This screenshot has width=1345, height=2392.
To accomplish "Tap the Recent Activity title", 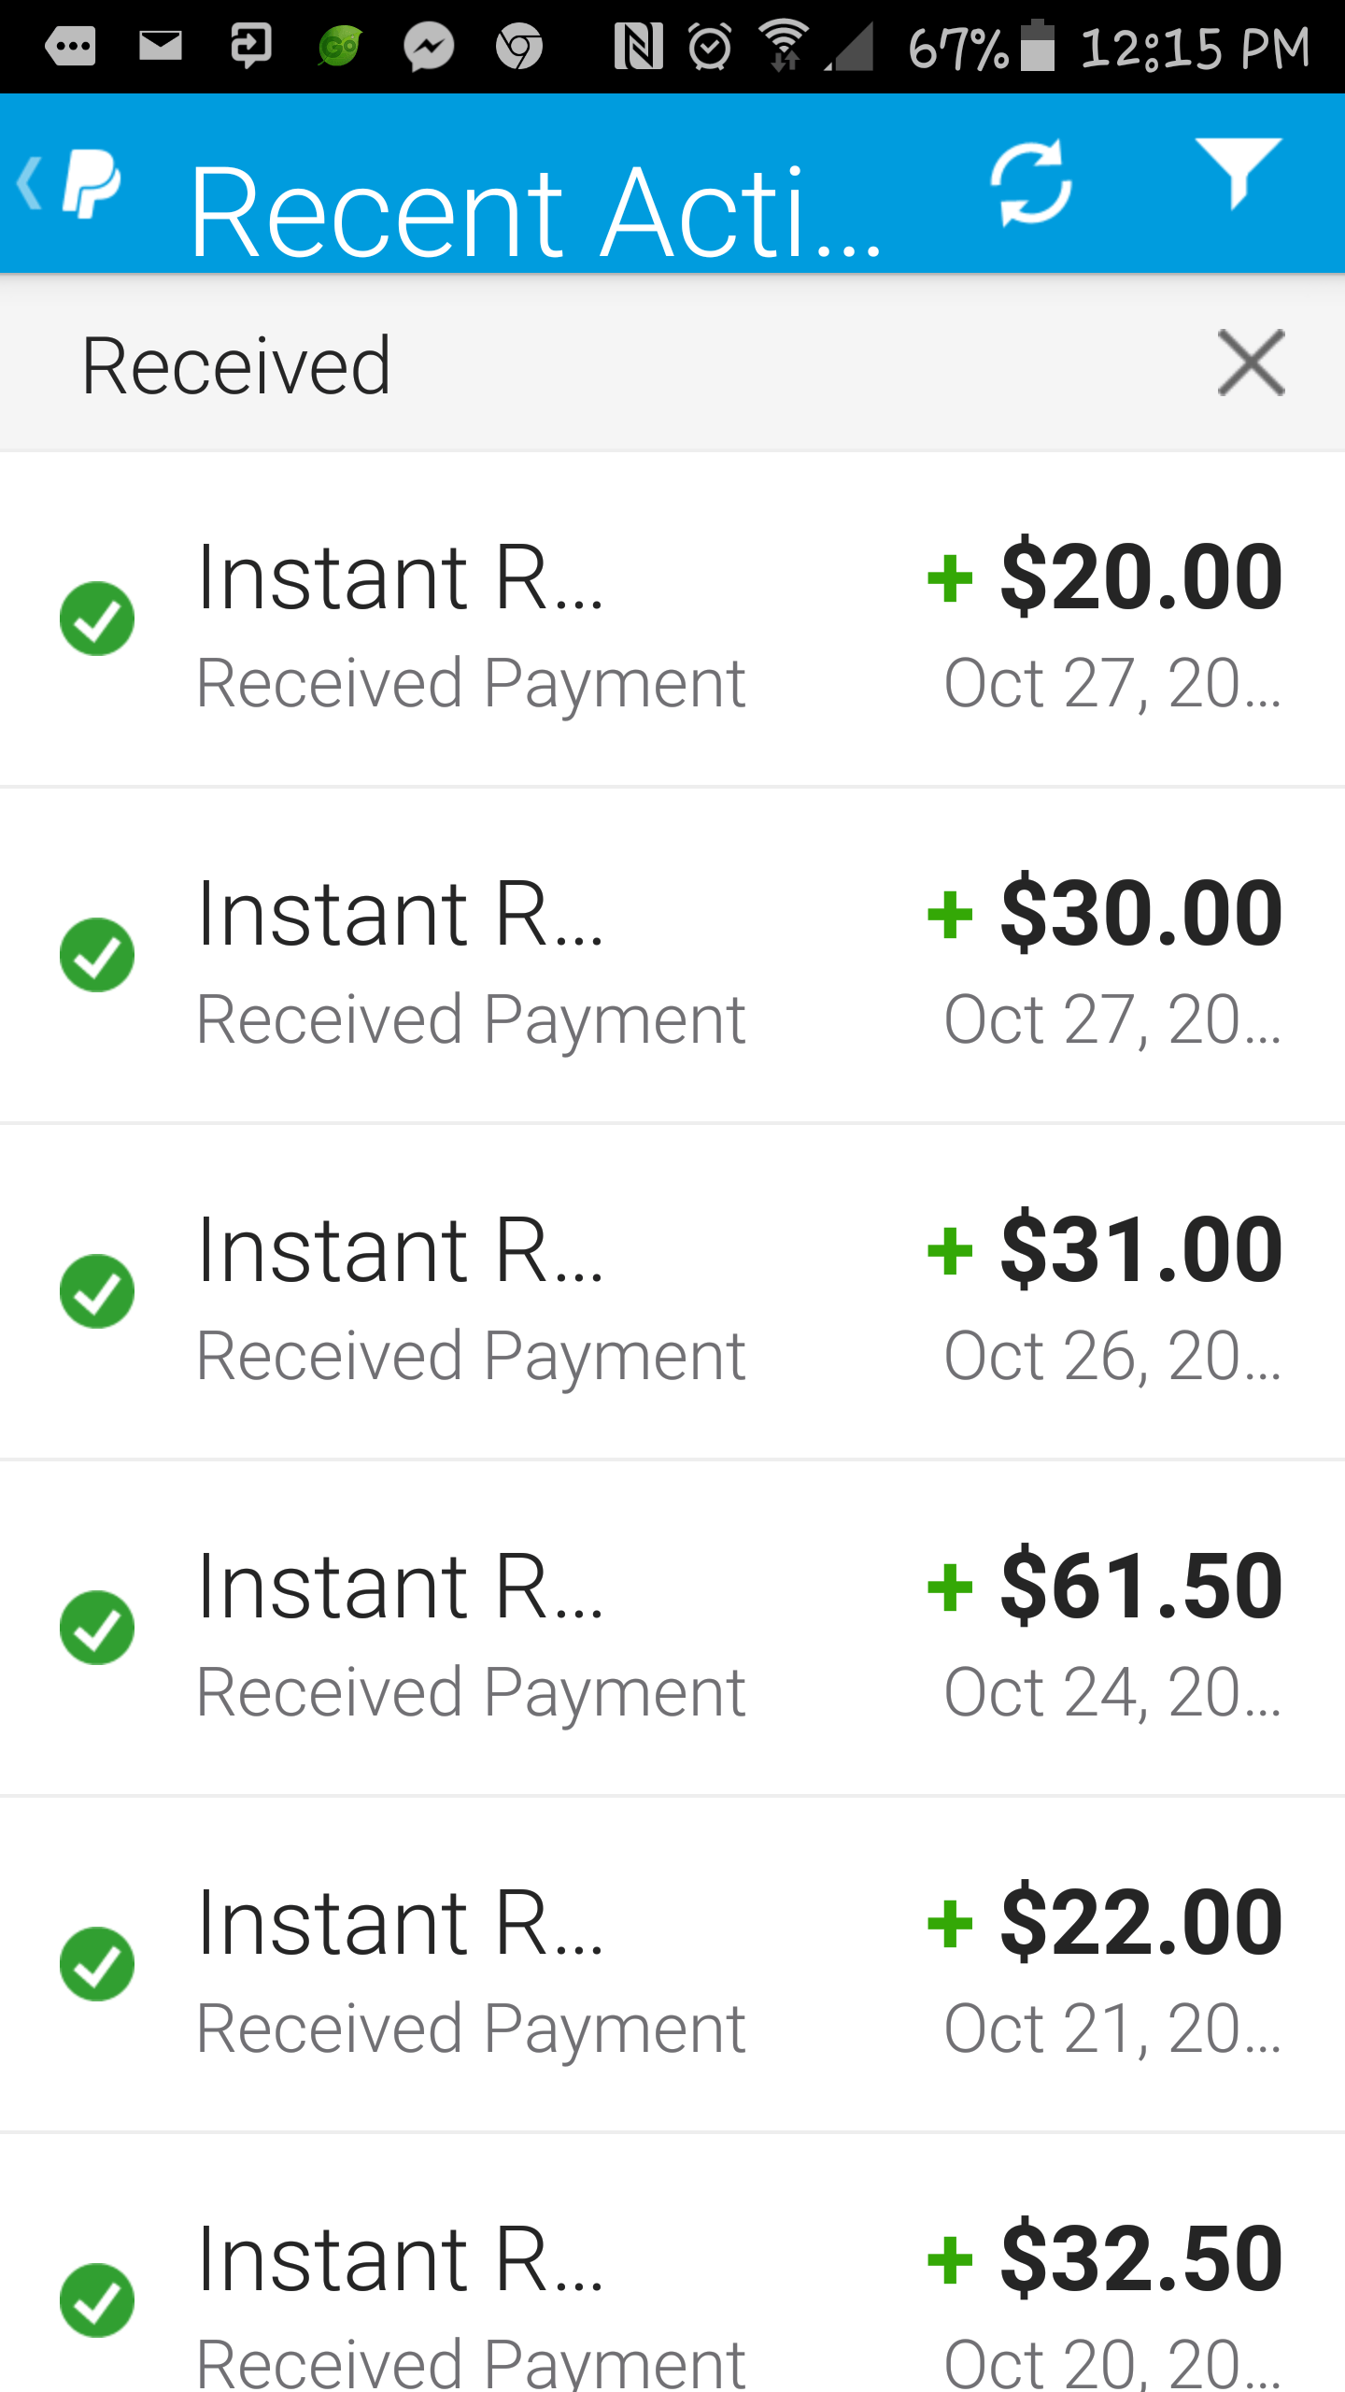I will coord(534,211).
